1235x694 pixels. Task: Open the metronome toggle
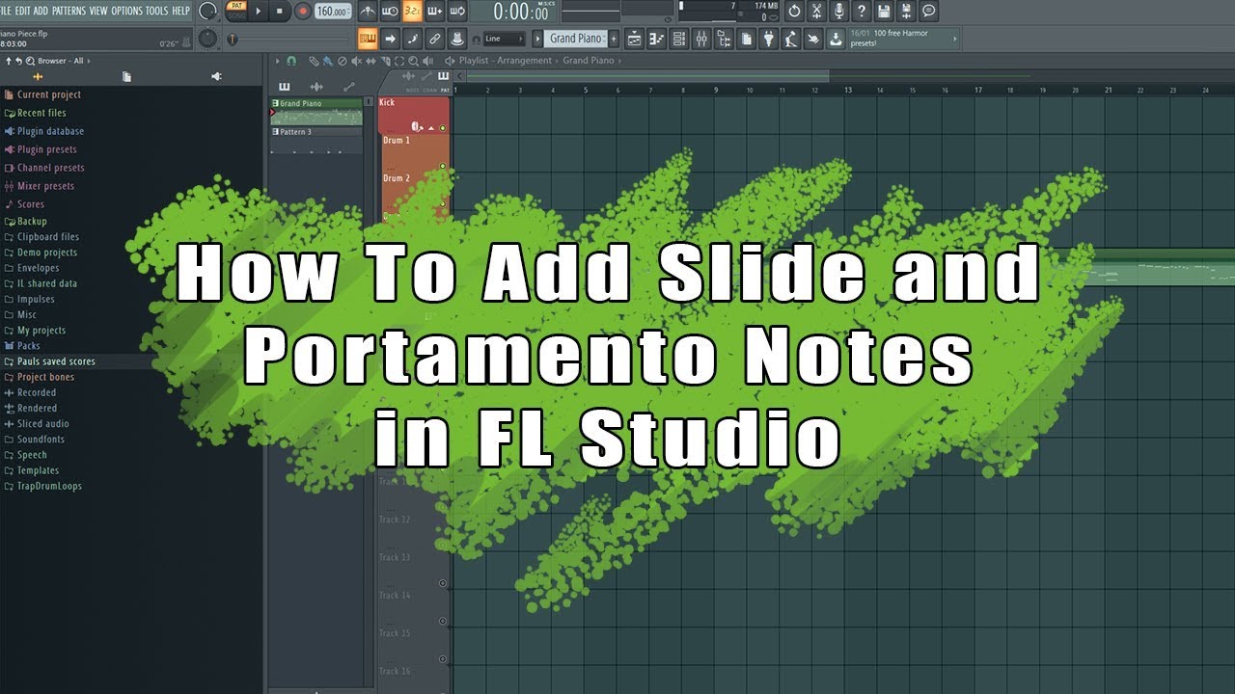click(x=368, y=12)
